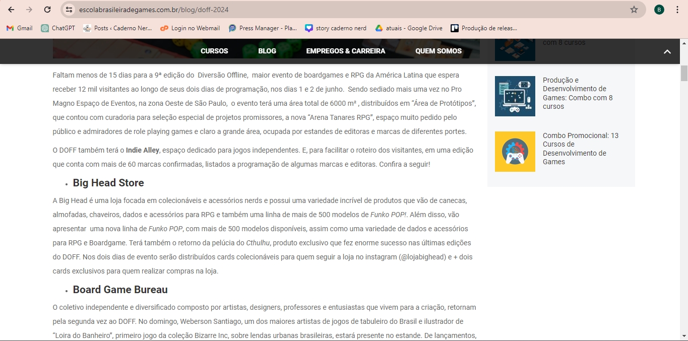Open the profile avatar B icon

[x=659, y=10]
